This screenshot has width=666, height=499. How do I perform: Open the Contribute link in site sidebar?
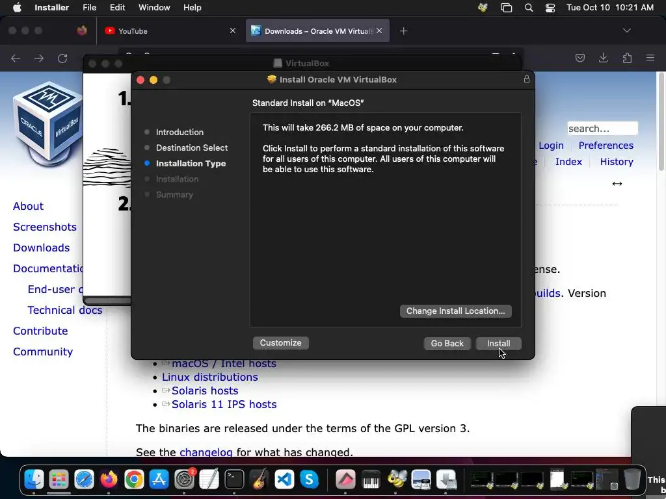pyautogui.click(x=40, y=331)
